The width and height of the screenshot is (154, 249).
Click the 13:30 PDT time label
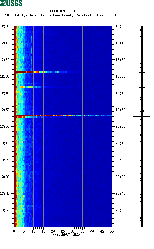[5, 177]
